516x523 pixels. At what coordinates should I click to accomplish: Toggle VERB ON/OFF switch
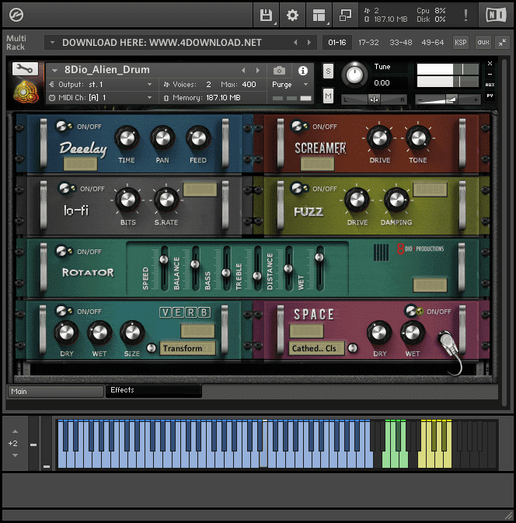pos(64,311)
